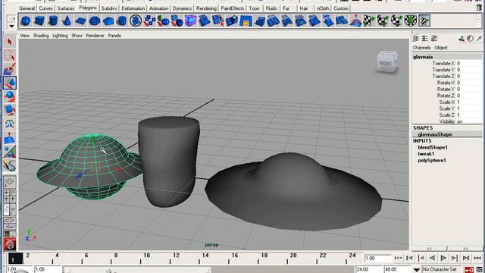Viewport: 485px width, 273px height.
Task: Select the blendShape1 input node
Action: pyautogui.click(x=433, y=147)
